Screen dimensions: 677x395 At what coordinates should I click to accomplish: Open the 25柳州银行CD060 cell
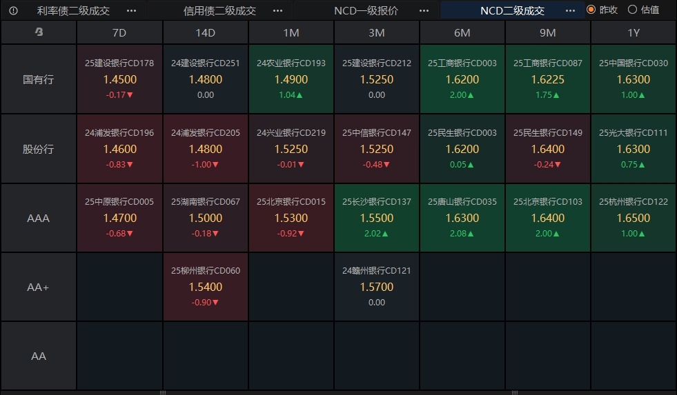coord(206,287)
